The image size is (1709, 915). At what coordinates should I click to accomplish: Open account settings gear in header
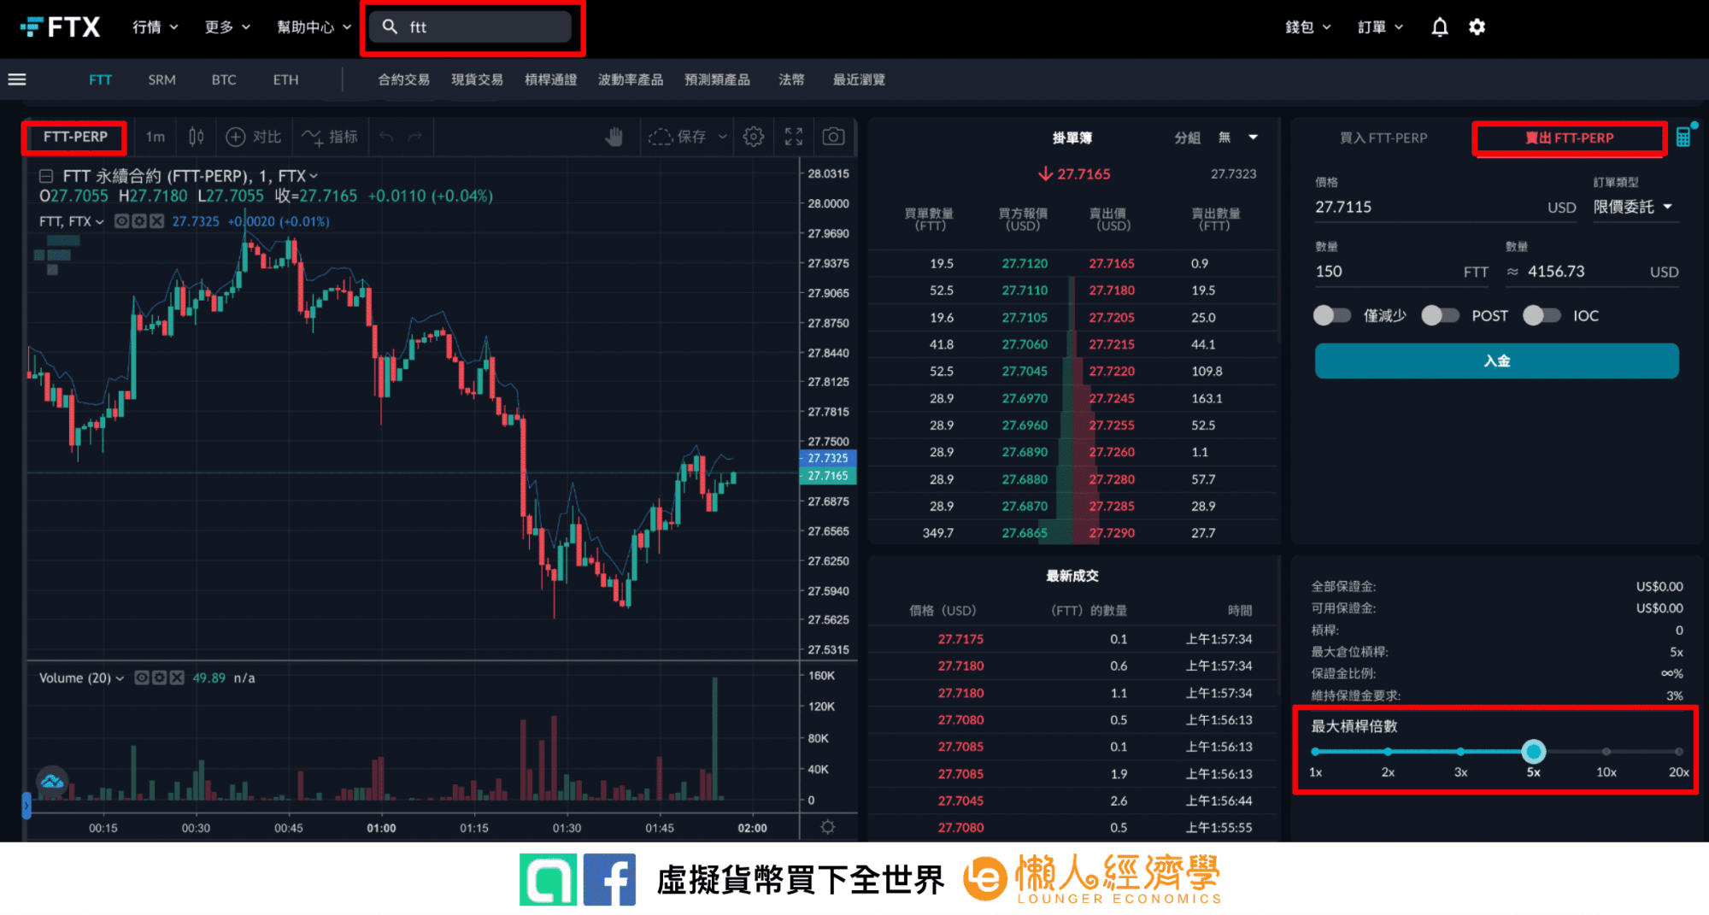[1477, 27]
